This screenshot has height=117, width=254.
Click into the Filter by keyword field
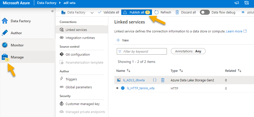point(142,51)
